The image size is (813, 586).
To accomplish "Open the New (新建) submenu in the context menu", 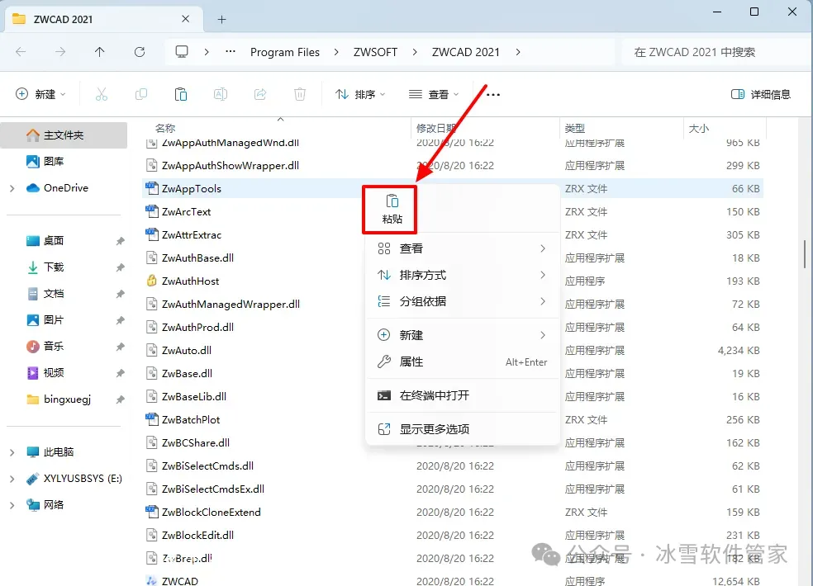I will 462,335.
